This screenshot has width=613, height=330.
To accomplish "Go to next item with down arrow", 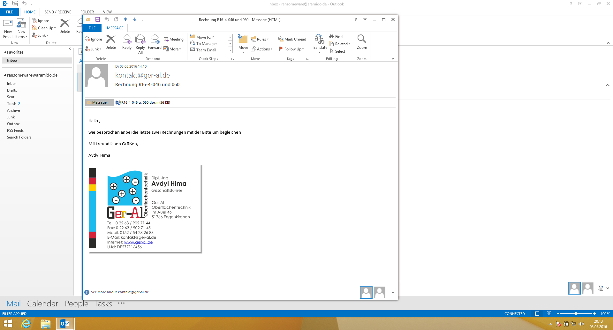I will [135, 19].
